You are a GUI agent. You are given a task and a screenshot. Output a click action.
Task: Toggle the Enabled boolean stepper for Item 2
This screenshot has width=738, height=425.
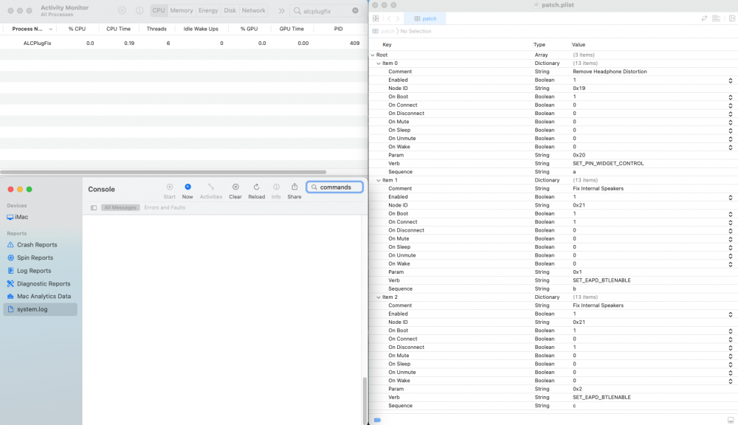pos(731,314)
